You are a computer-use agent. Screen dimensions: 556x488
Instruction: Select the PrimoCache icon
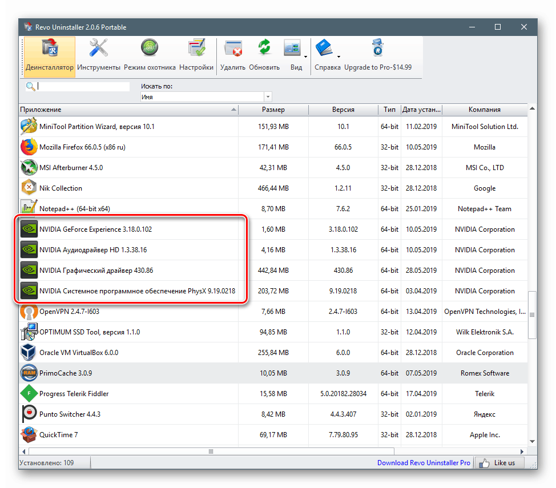[29, 373]
